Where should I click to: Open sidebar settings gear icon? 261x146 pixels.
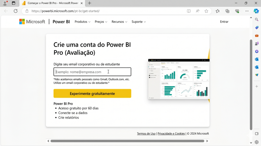[257, 142]
